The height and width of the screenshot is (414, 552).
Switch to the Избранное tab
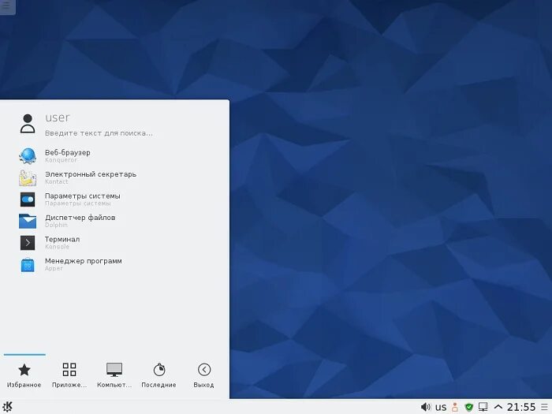(x=24, y=375)
